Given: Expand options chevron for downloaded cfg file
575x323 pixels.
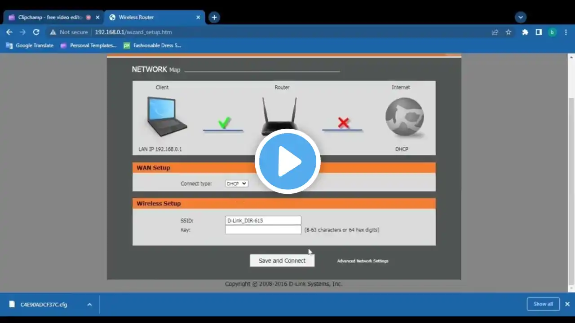Looking at the screenshot, I should [89, 304].
